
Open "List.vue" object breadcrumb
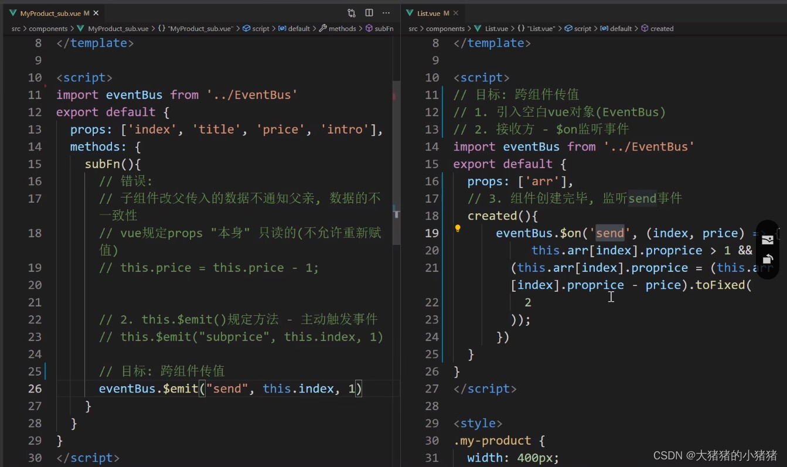[x=537, y=28]
